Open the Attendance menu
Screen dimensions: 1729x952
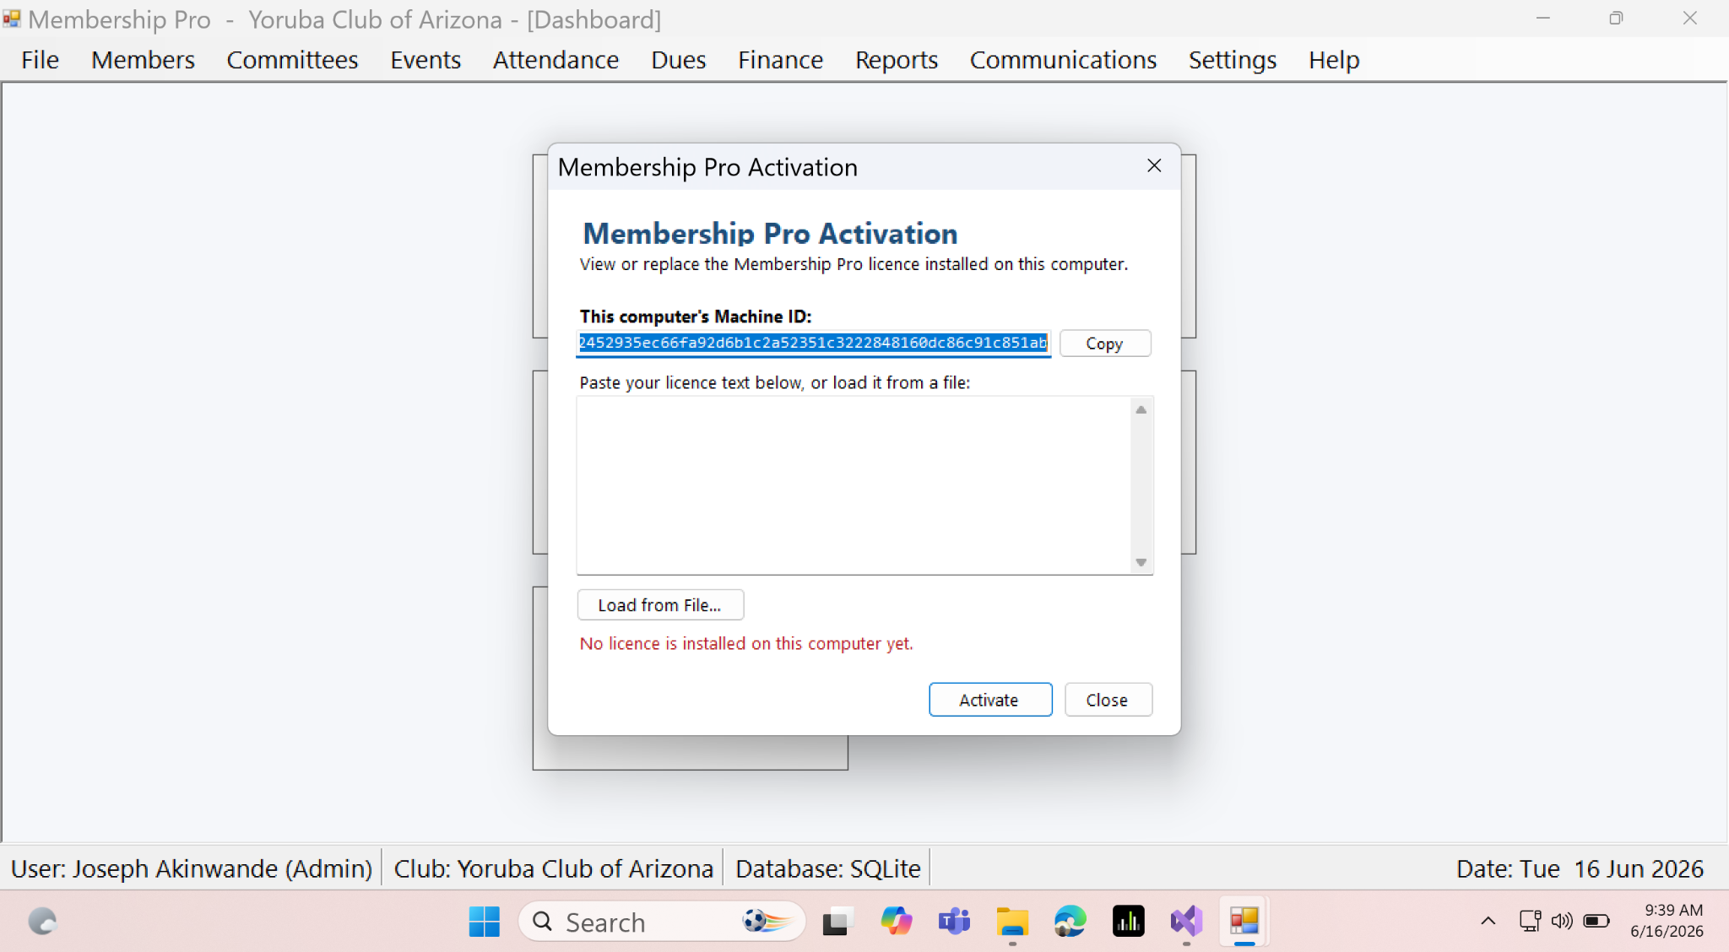[556, 60]
